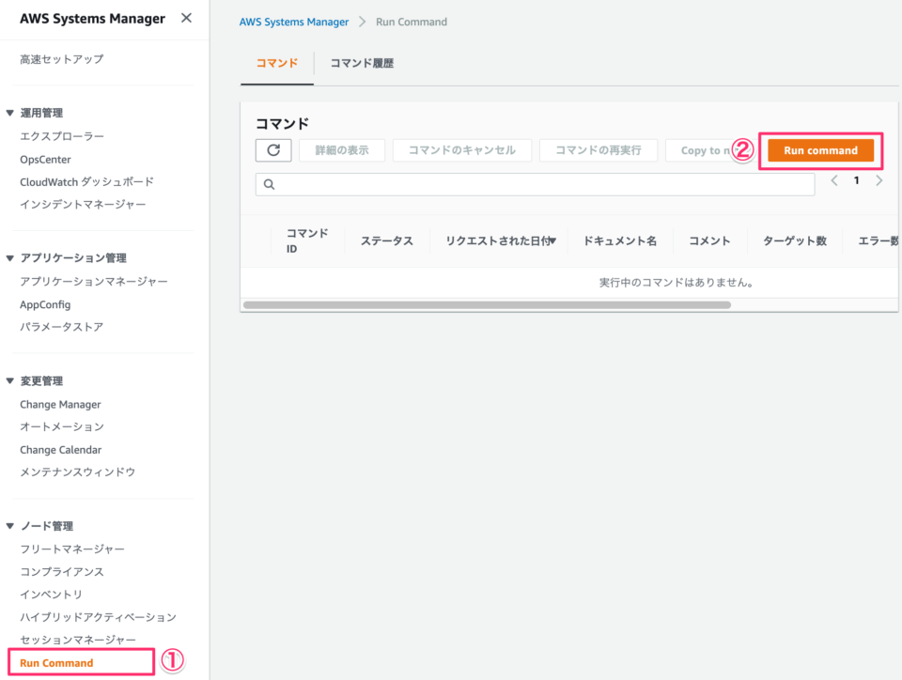Collapse the アプリケーション管理 section triangle

click(12, 257)
